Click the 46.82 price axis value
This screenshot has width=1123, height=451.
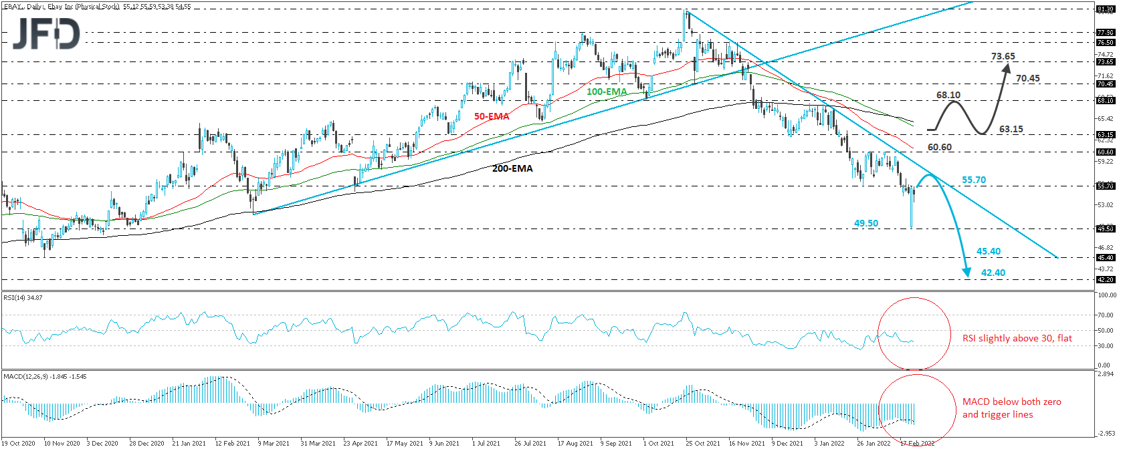(1106, 247)
